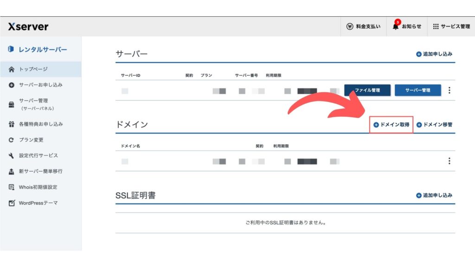Click サーバー番号 column header
Viewport: 475px width, 267px height.
[x=246, y=76]
